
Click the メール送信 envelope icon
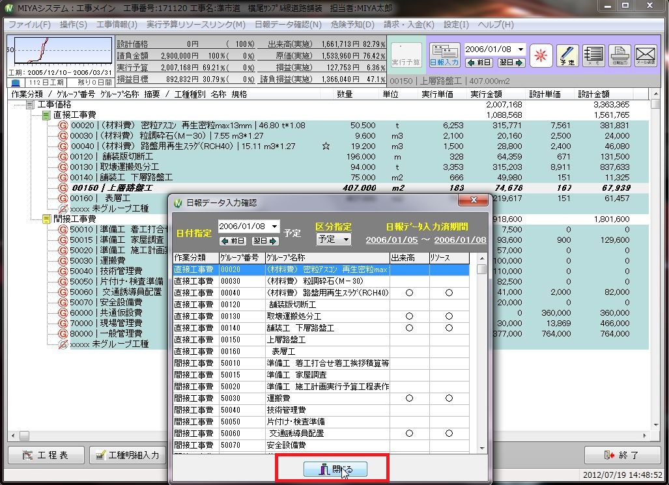pyautogui.click(x=645, y=55)
